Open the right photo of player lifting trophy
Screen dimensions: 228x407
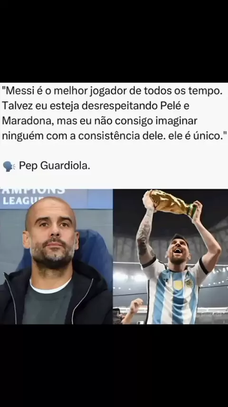tap(171, 256)
